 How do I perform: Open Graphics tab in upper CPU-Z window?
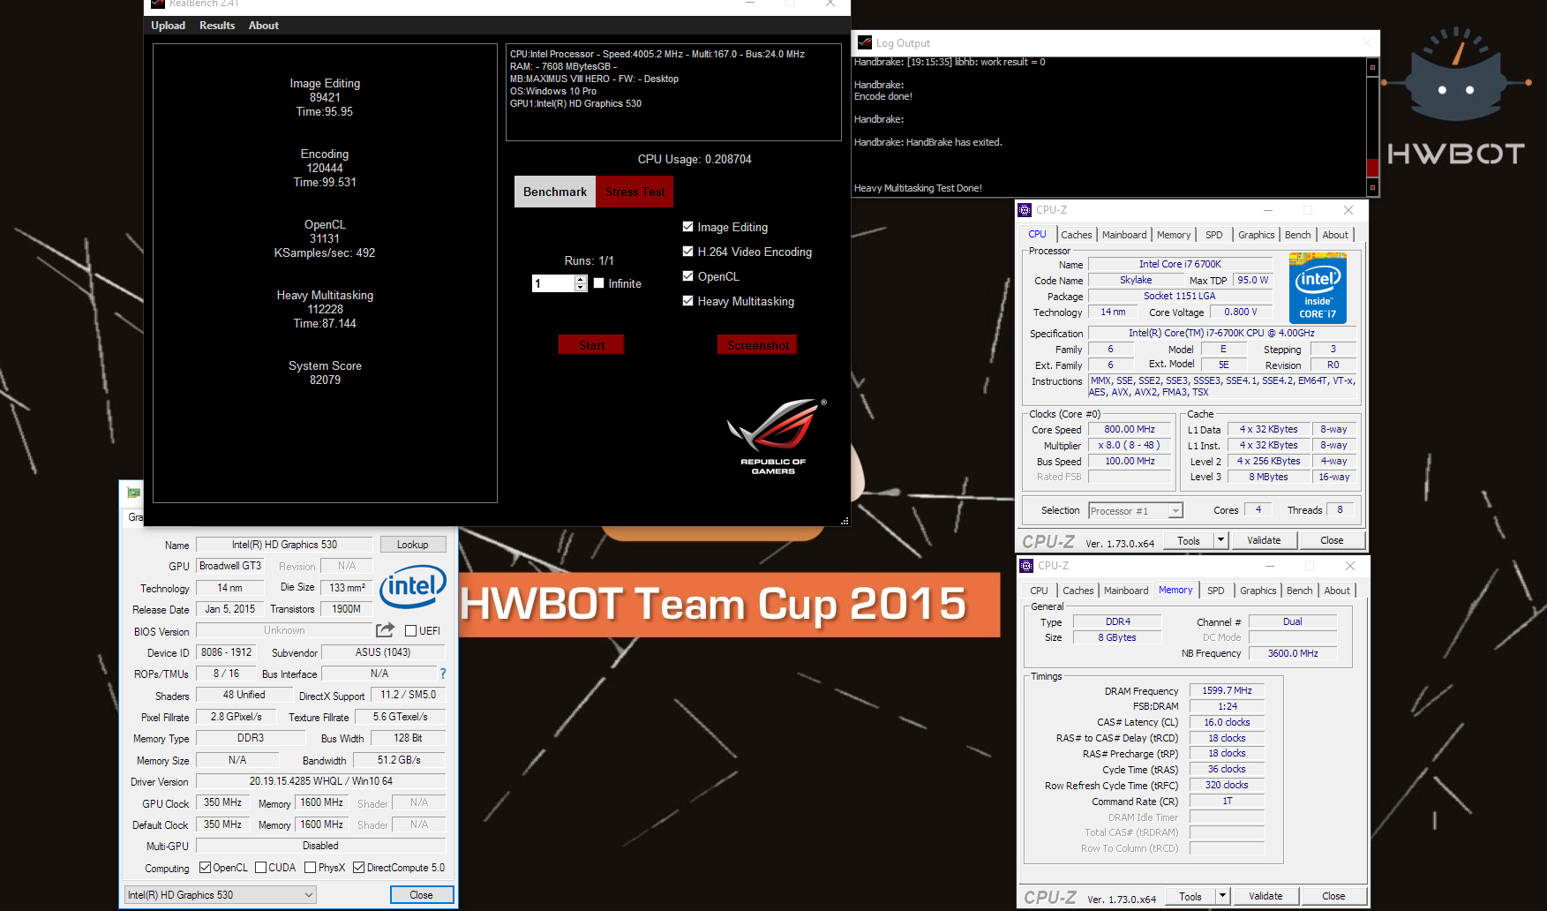click(x=1256, y=235)
